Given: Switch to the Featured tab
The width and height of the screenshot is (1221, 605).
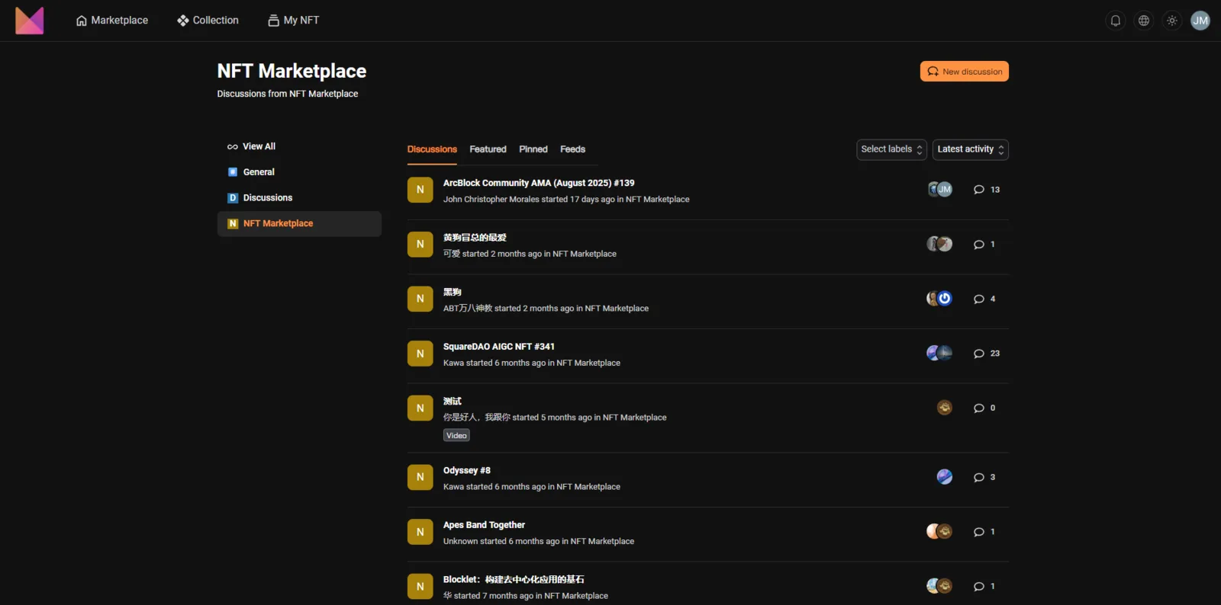Looking at the screenshot, I should [488, 149].
